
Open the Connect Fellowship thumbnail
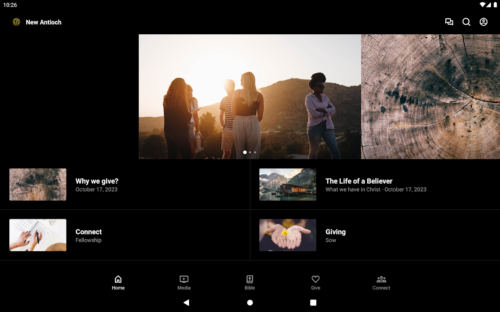(38, 235)
